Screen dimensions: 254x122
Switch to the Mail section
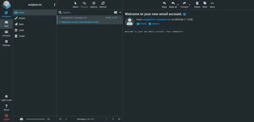[6, 24]
